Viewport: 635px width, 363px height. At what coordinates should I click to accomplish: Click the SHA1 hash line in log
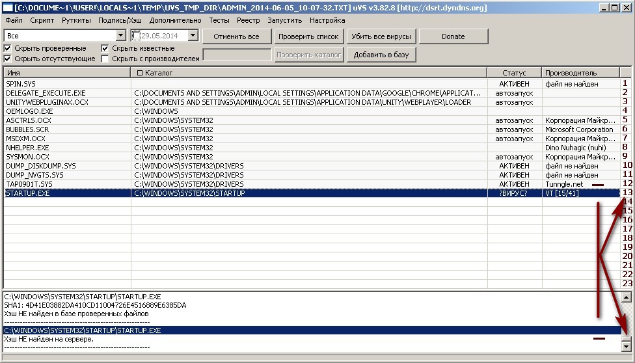point(95,305)
